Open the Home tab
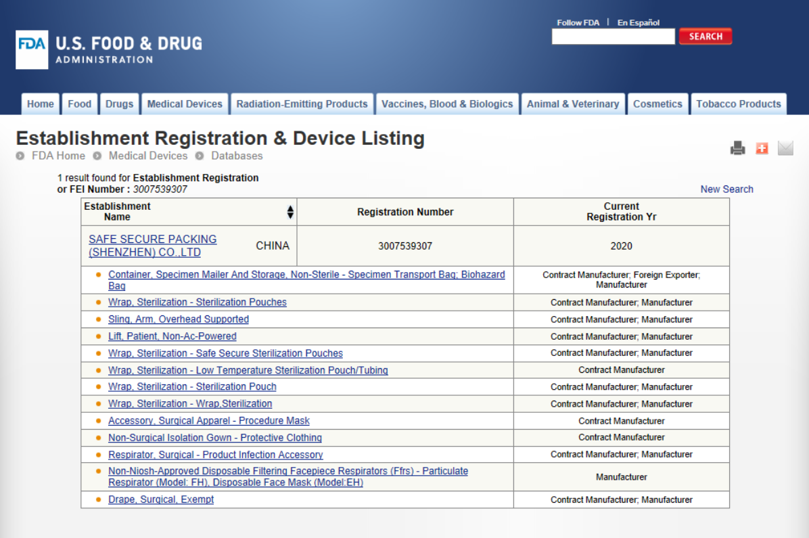Image resolution: width=809 pixels, height=538 pixels. (40, 104)
